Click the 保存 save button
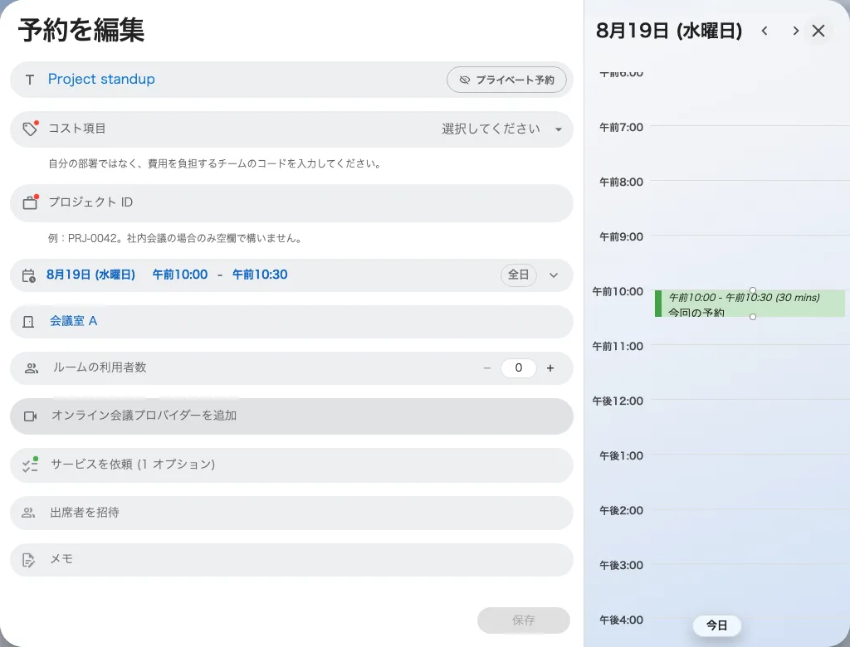850x647 pixels. [x=524, y=620]
